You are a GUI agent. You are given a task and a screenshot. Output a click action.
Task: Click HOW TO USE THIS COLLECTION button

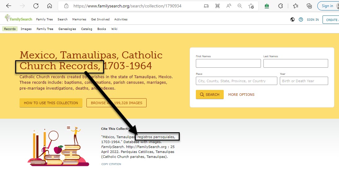coord(51,103)
